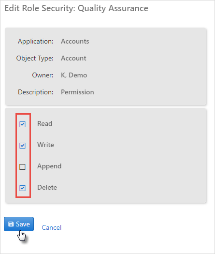Click the Application field label
Viewport: 215px width, 254px height.
[x=36, y=42]
